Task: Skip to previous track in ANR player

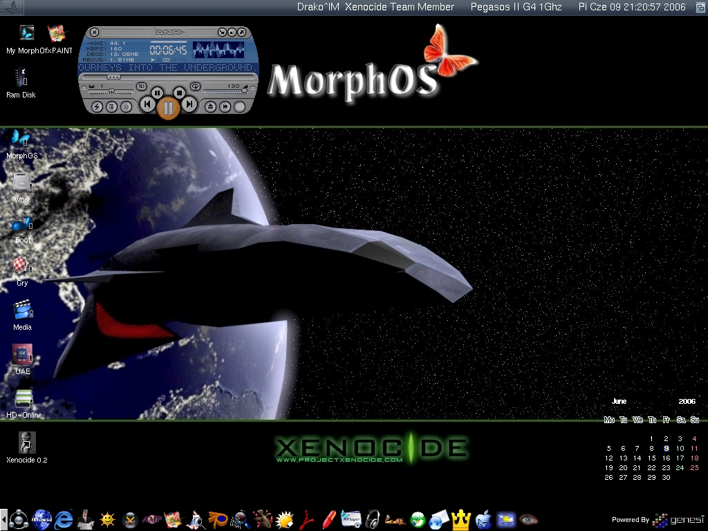Action: click(x=147, y=104)
